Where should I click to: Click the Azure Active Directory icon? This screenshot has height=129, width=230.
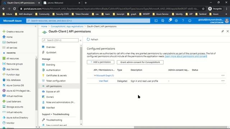pyautogui.click(x=4, y=118)
